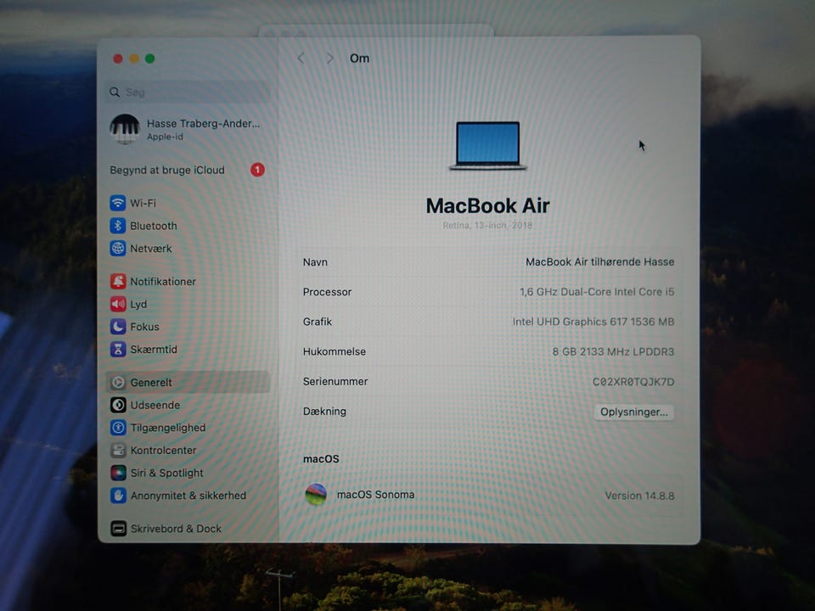Click the 'MacBook Air' title
Screen dimensions: 815x611
(x=487, y=205)
